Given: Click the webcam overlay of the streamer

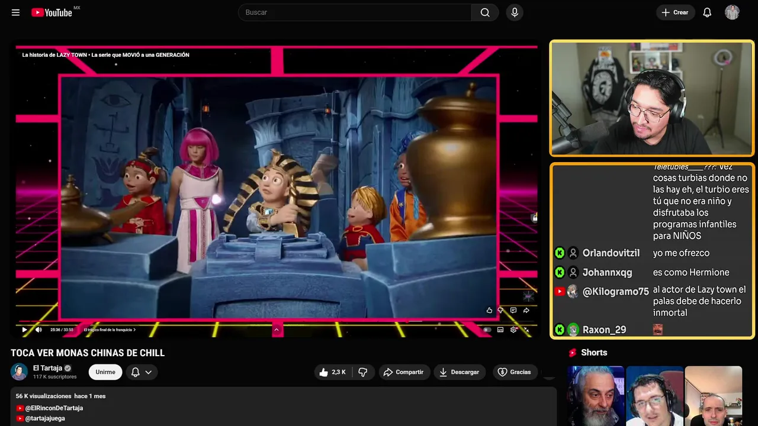Looking at the screenshot, I should click(x=652, y=98).
